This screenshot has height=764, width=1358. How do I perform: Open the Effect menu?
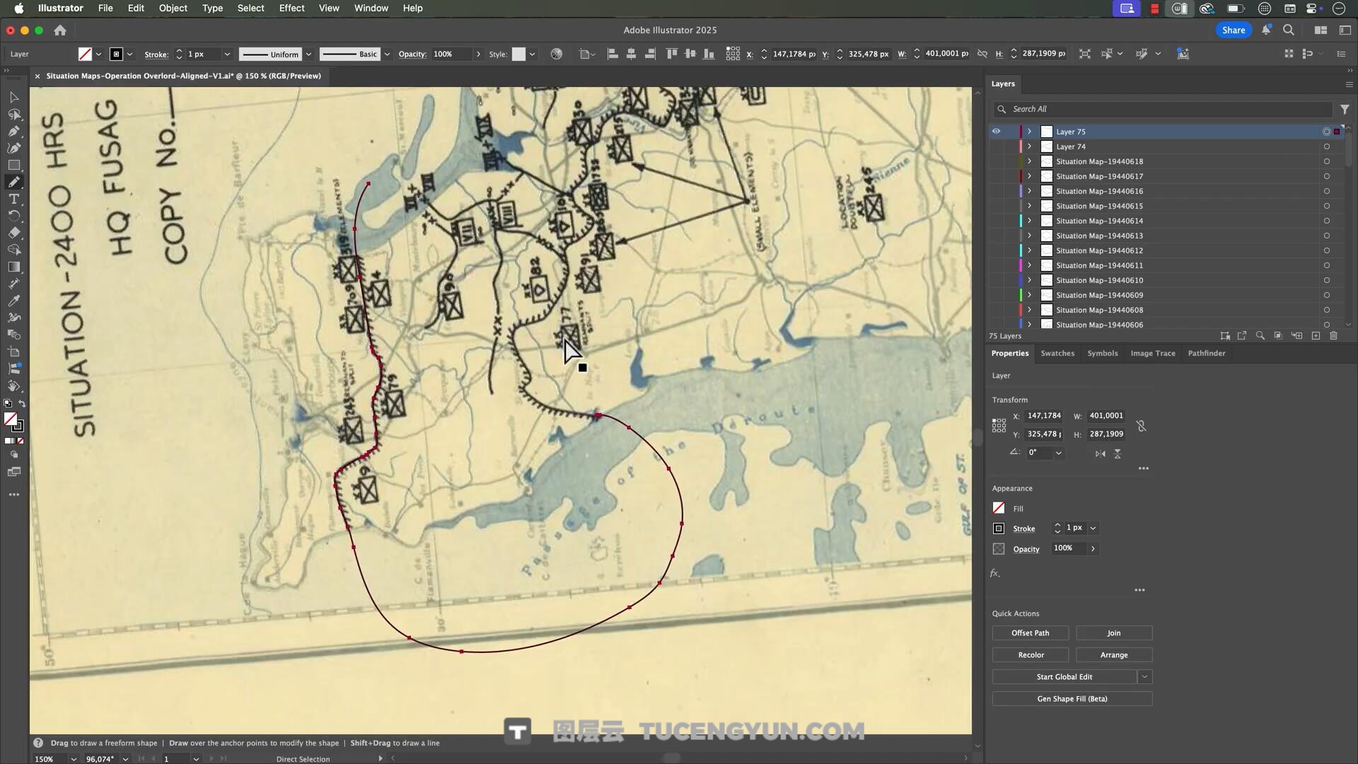tap(291, 8)
